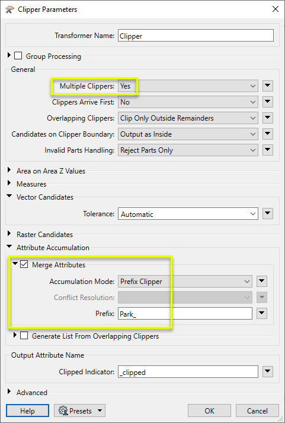The height and width of the screenshot is (423, 285).
Task: Enable the Group Processing checkbox
Action: click(18, 56)
